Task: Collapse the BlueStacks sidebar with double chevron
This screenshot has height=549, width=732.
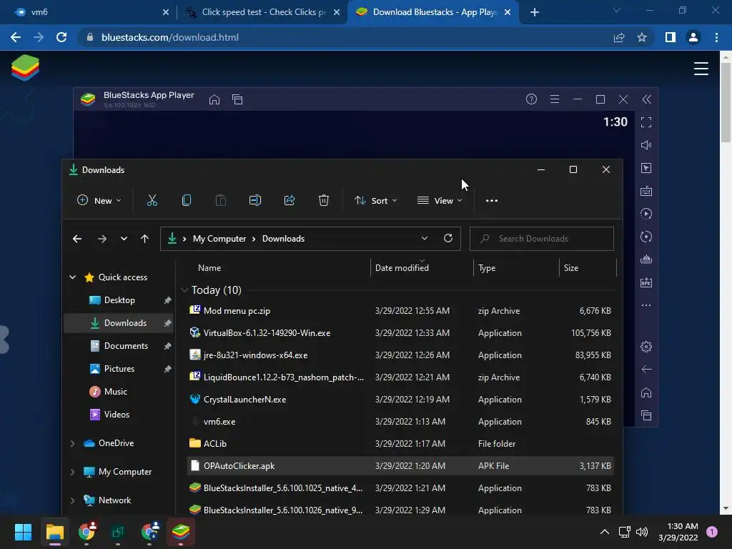Action: [646, 99]
